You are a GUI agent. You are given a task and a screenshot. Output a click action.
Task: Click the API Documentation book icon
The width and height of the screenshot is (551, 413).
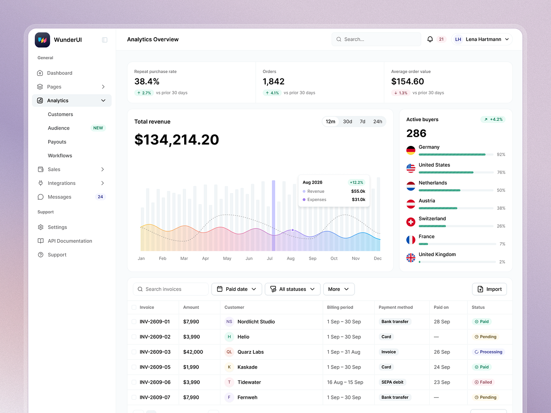pos(40,241)
